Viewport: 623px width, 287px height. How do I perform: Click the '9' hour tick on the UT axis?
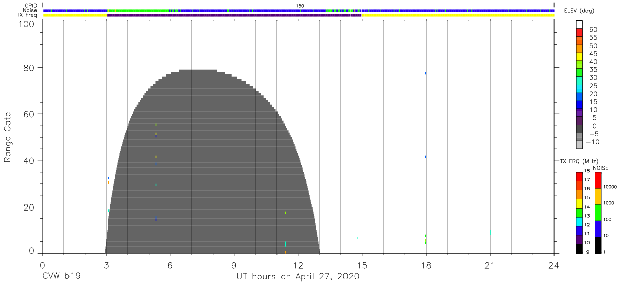coord(234,265)
